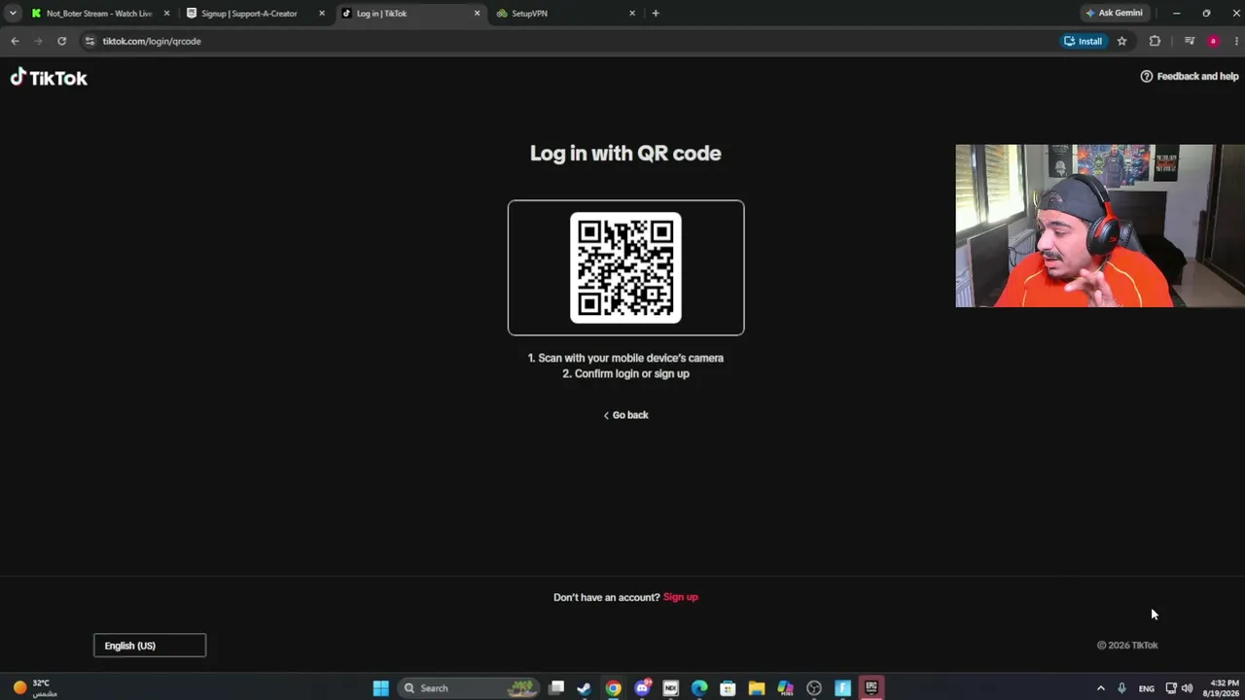
Task: Open the Chrome profile avatar
Action: pyautogui.click(x=1213, y=41)
